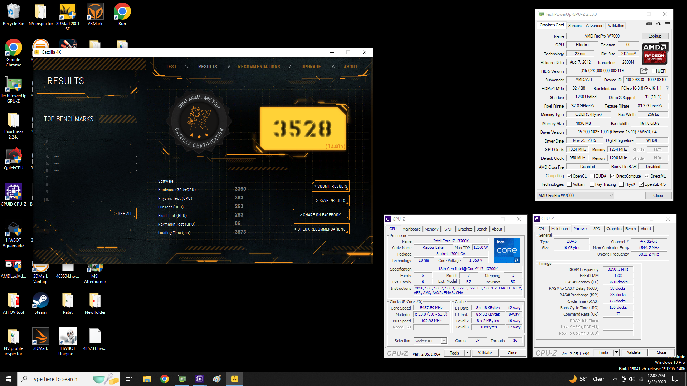Viewport: 687px width, 386px height.
Task: Launch VRMark desktop shortcut
Action: [95, 15]
